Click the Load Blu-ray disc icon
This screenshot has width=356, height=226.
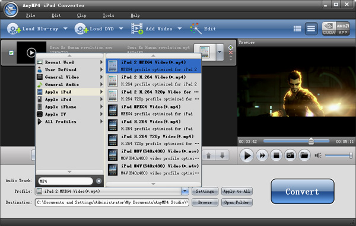pos(14,29)
